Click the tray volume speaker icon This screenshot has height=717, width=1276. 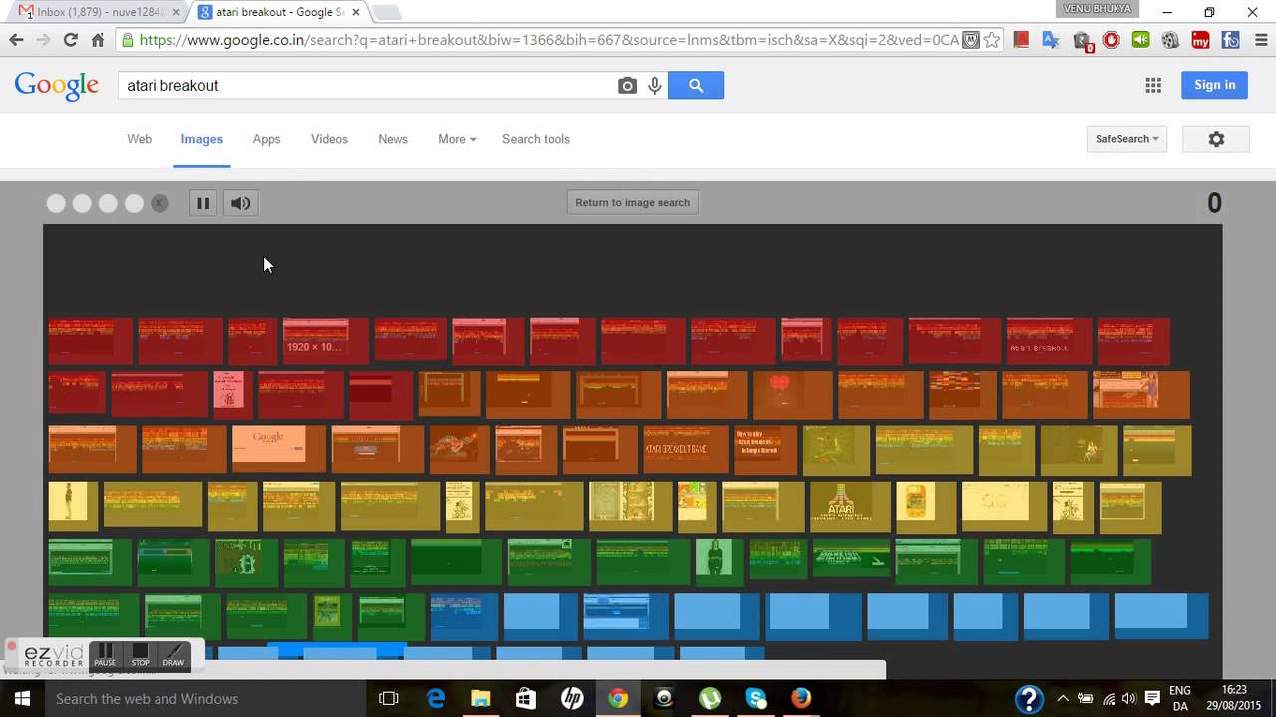[1128, 699]
